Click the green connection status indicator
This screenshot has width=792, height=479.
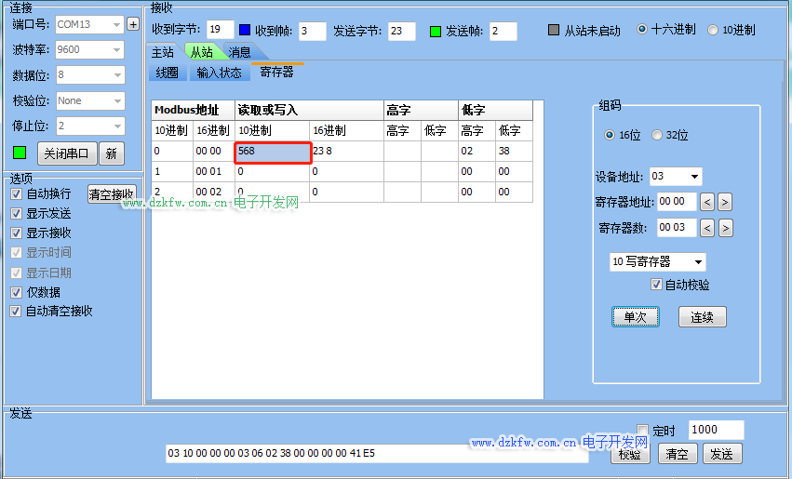[20, 153]
